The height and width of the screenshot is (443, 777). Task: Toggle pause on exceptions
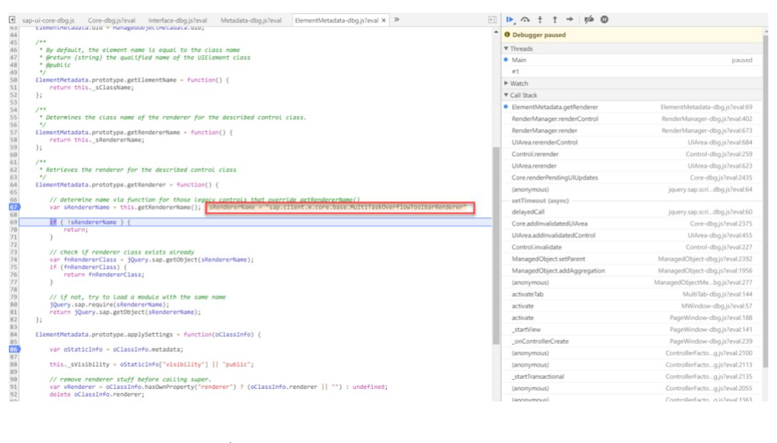click(x=604, y=19)
